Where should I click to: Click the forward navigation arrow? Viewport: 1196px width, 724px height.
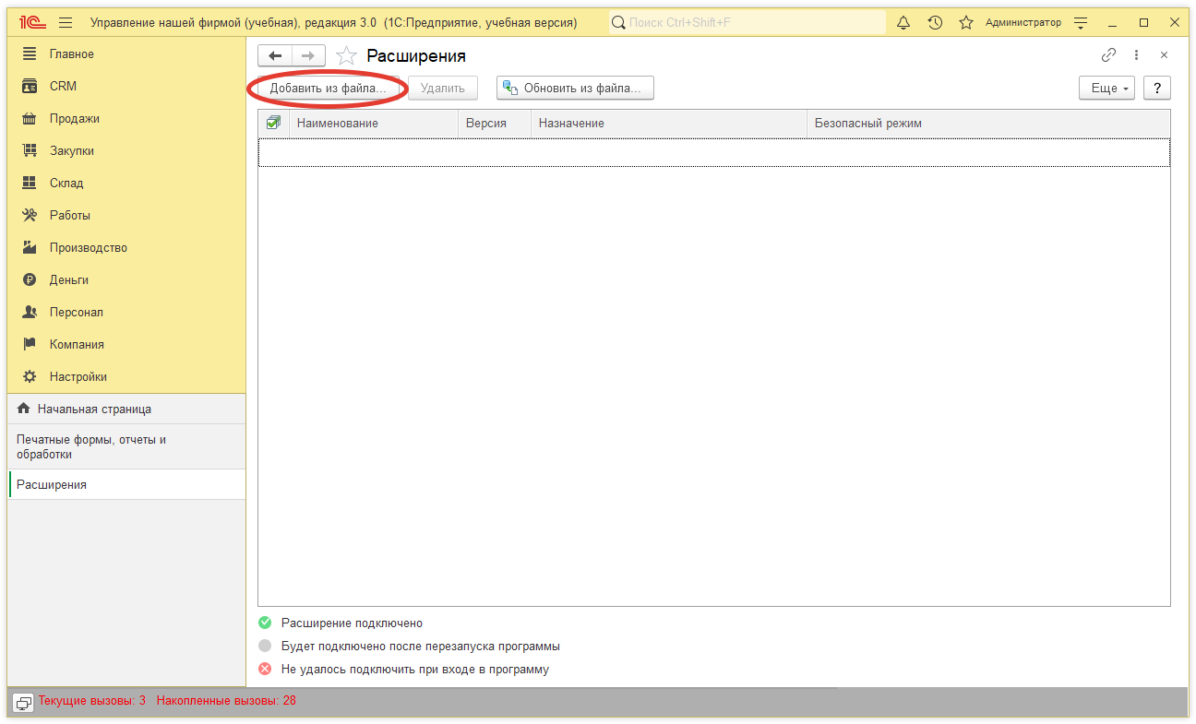[x=308, y=55]
